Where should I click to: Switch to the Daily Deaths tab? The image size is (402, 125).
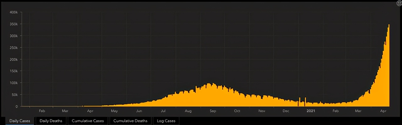click(51, 121)
